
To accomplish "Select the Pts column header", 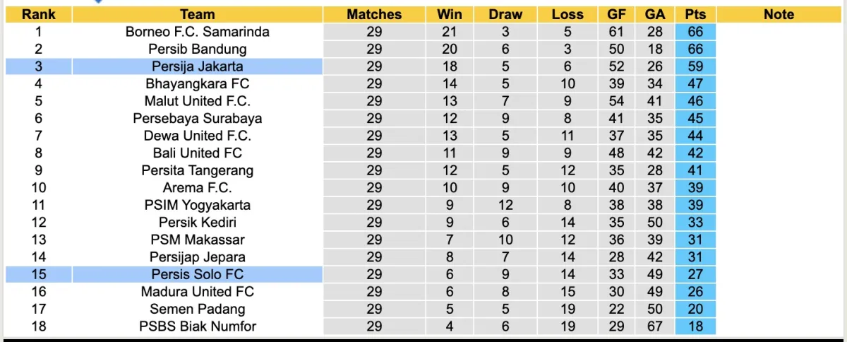I will (x=695, y=14).
